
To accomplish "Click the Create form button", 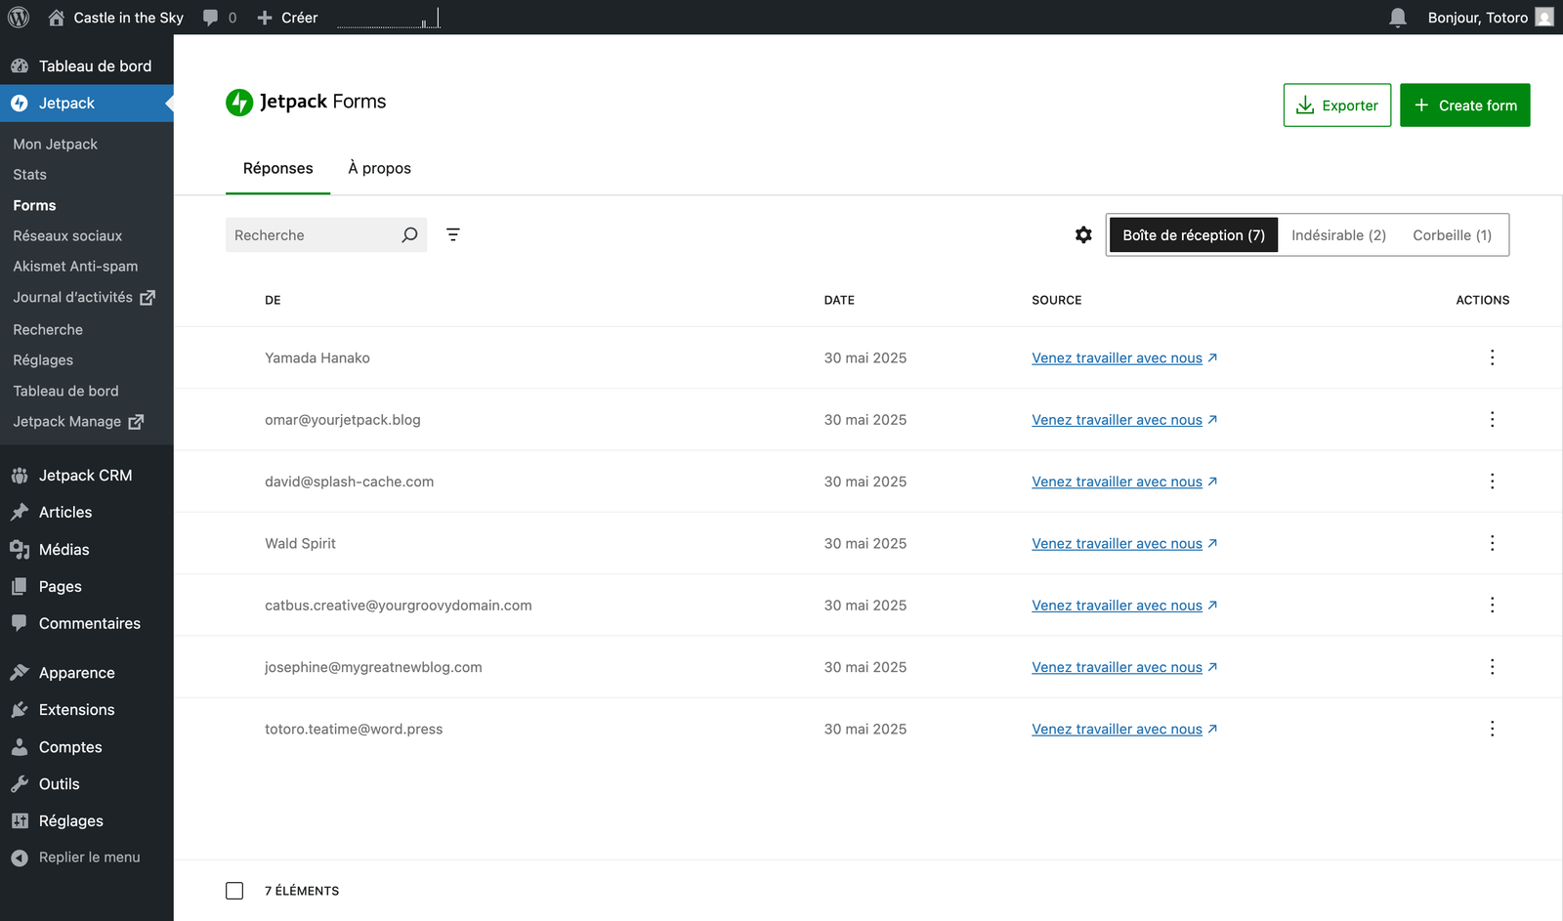I will tap(1464, 105).
